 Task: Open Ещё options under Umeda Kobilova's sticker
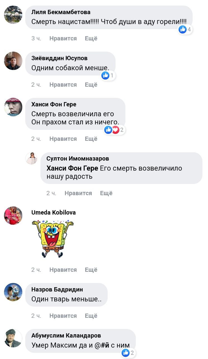[x=91, y=270]
